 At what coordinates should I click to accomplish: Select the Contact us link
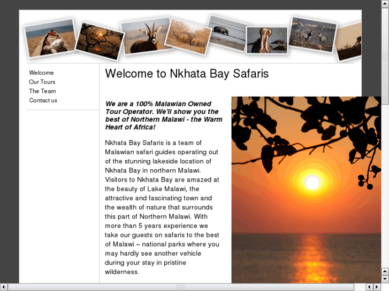43,100
